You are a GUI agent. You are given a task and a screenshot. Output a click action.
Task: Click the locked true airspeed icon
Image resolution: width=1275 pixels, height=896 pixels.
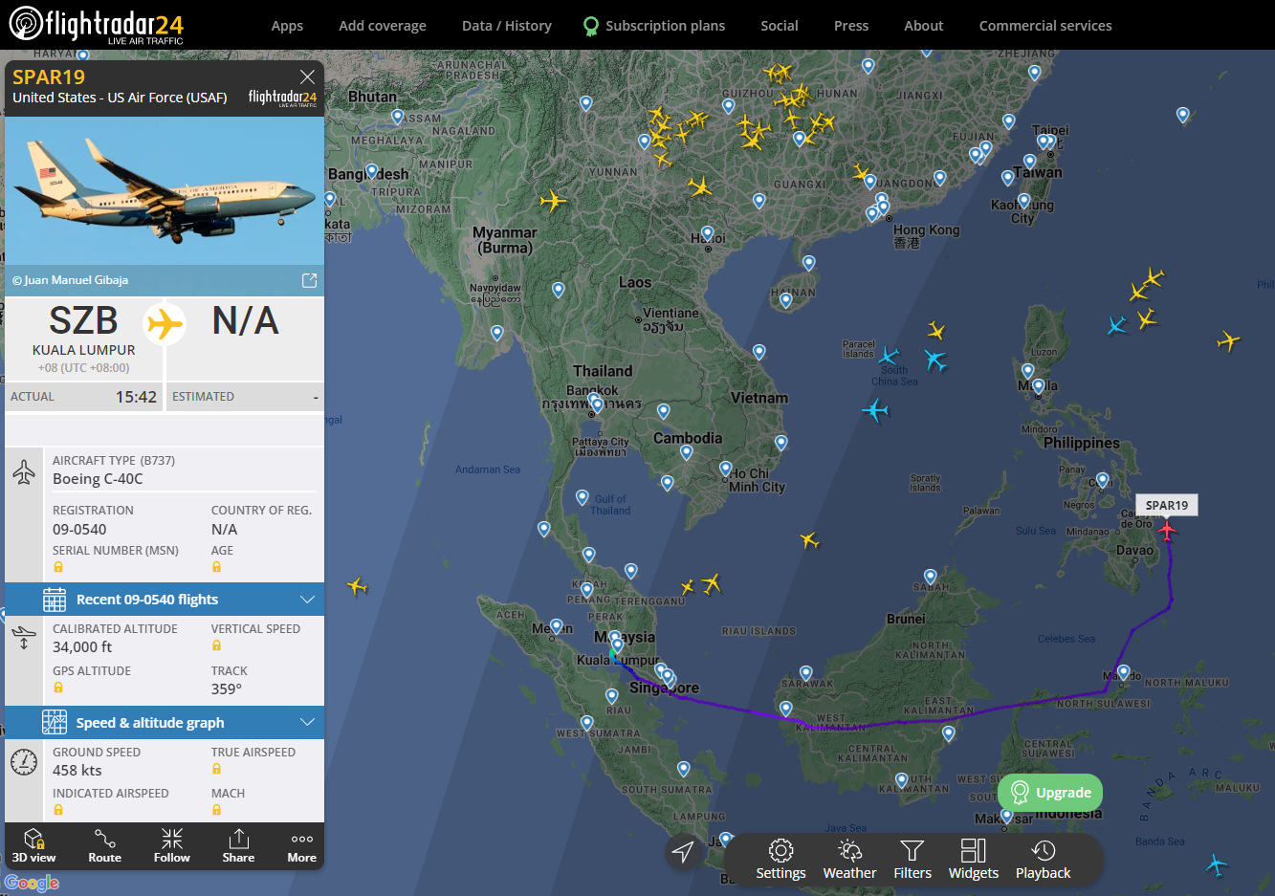(x=217, y=769)
